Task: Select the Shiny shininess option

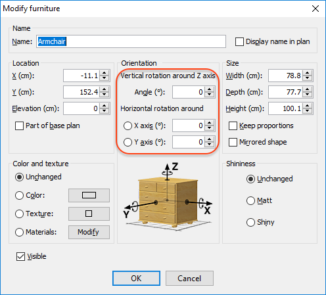Action: [x=250, y=222]
